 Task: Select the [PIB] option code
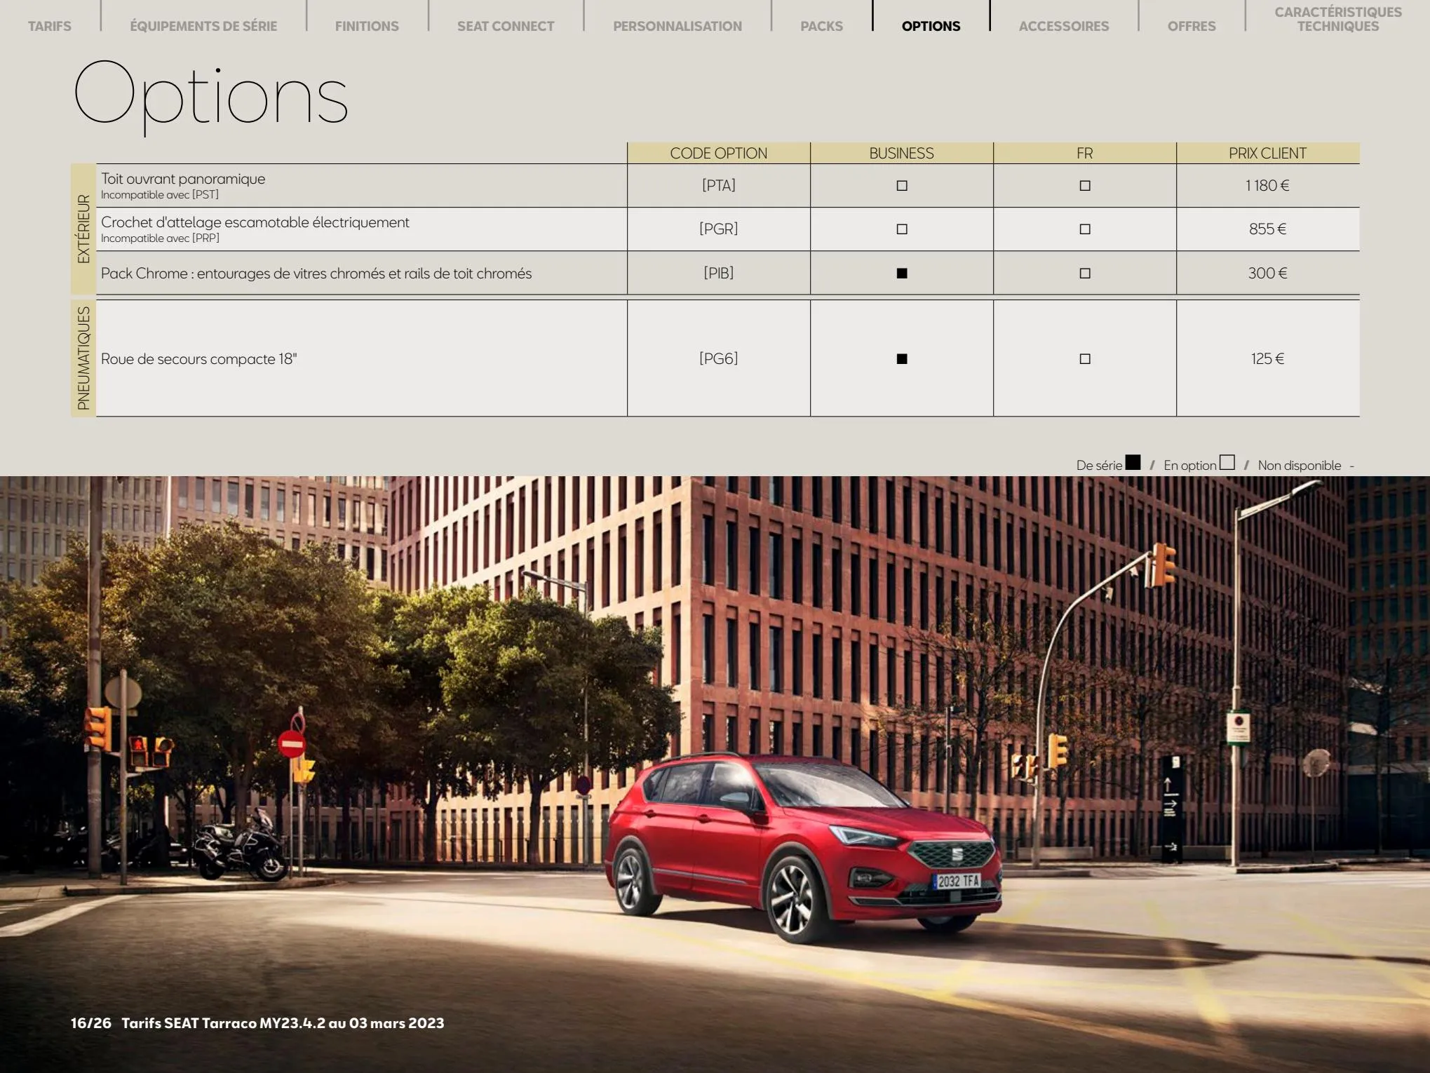719,273
